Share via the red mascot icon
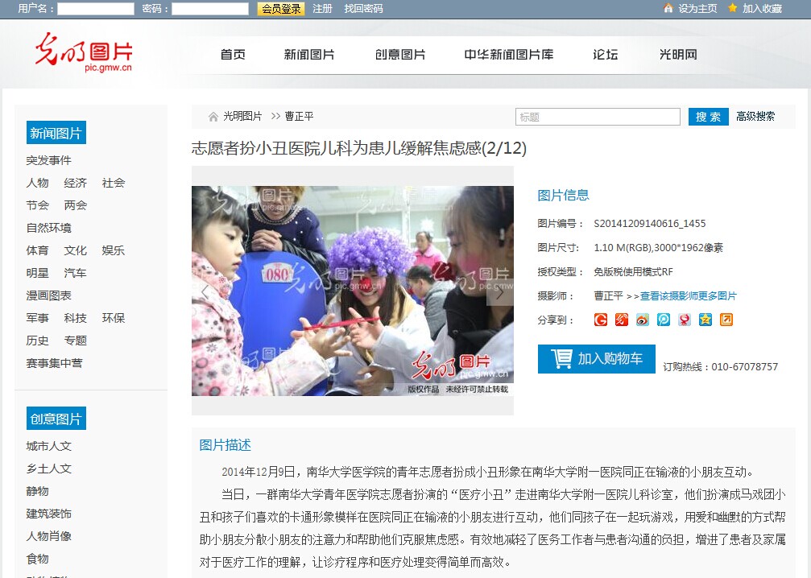The width and height of the screenshot is (811, 578). tap(685, 320)
